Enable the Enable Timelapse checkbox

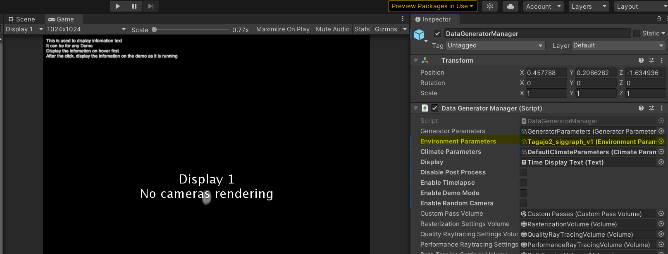point(523,183)
